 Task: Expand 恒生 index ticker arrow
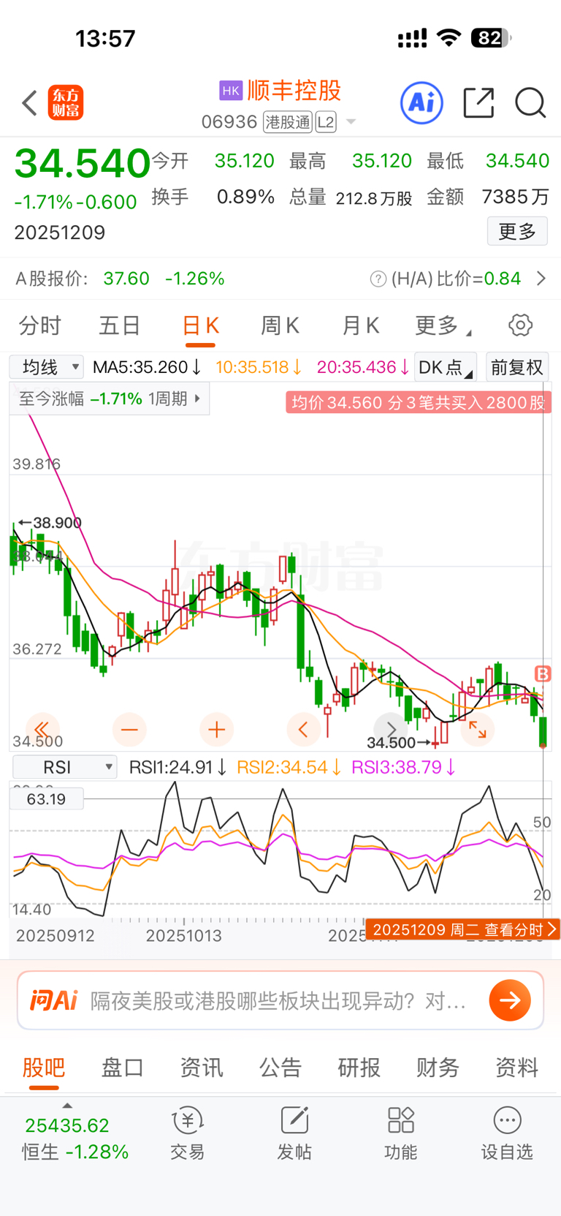67,1106
